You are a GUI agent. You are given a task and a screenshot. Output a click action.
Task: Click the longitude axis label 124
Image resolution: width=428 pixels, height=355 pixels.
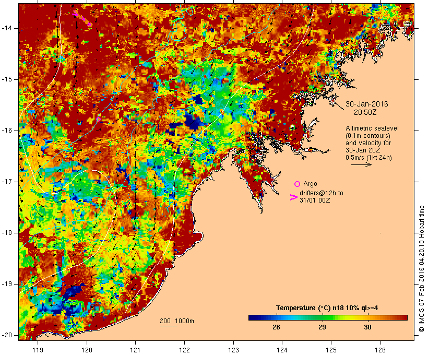coord(282,350)
